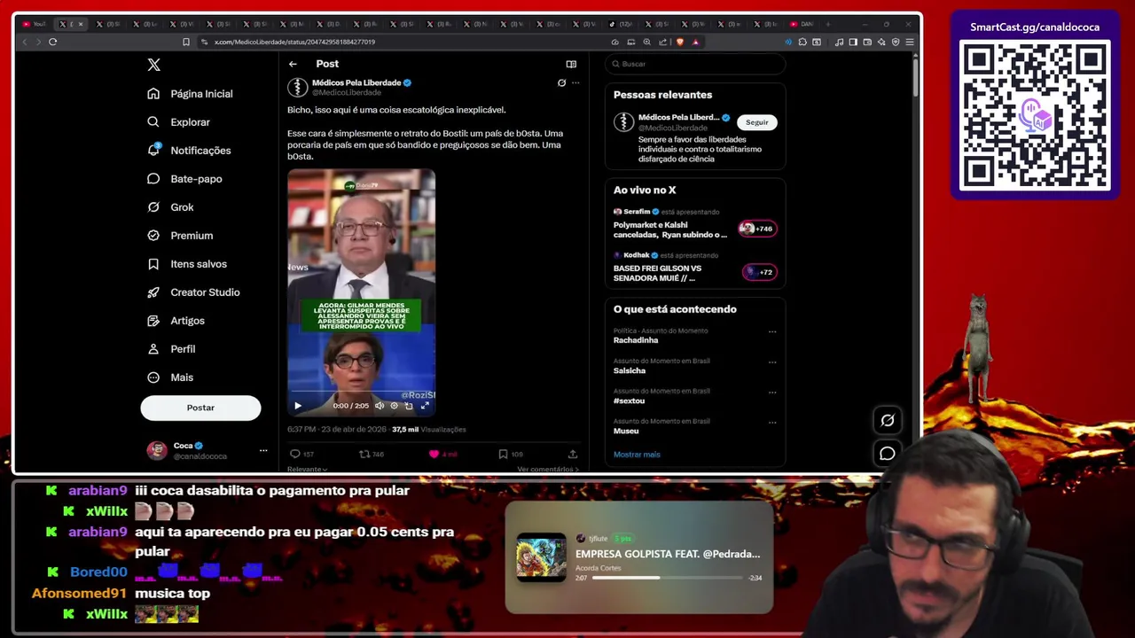
Task: Click song album art thumbnail
Action: click(x=541, y=557)
